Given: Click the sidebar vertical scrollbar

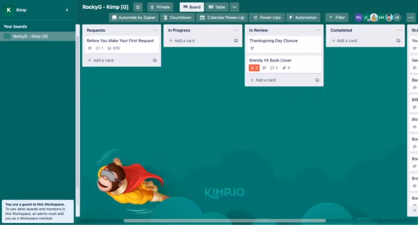Looking at the screenshot, I should point(77,121).
